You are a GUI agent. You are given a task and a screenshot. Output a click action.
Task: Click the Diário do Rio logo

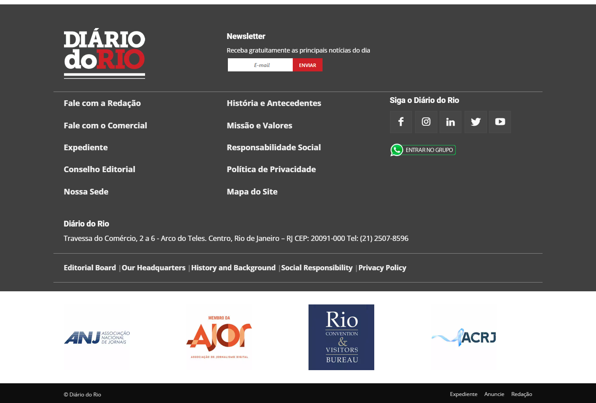point(104,54)
